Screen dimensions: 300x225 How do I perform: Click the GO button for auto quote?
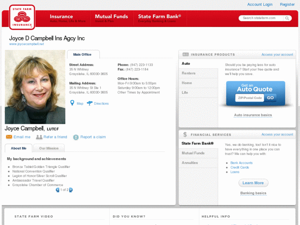pos(270,98)
